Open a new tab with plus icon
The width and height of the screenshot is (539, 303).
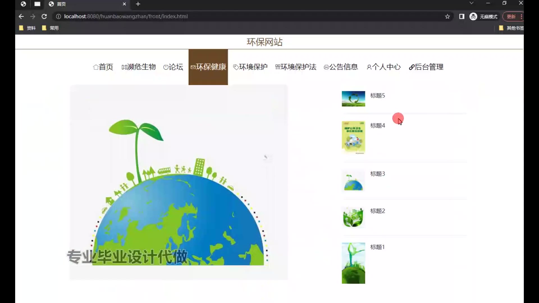(x=138, y=4)
